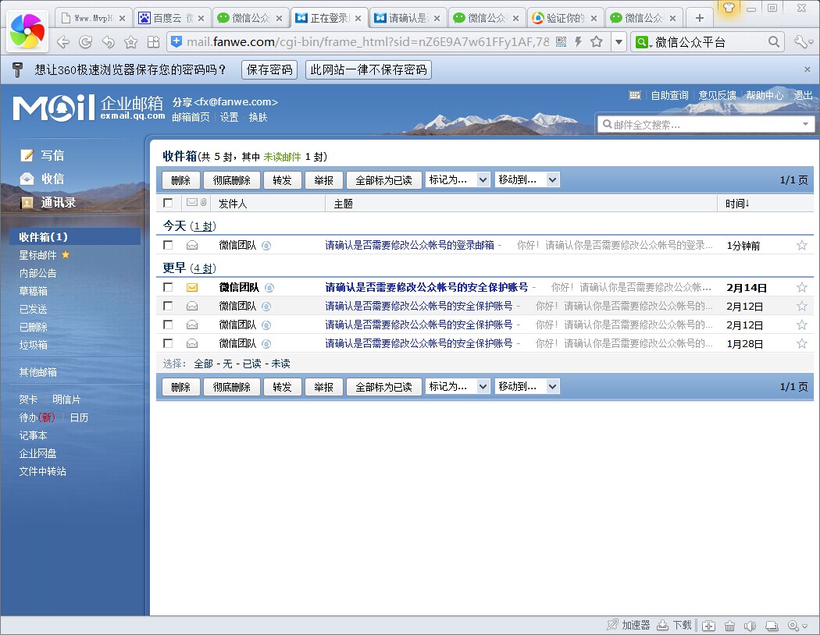Switch to the 验证你的 tab

point(565,18)
